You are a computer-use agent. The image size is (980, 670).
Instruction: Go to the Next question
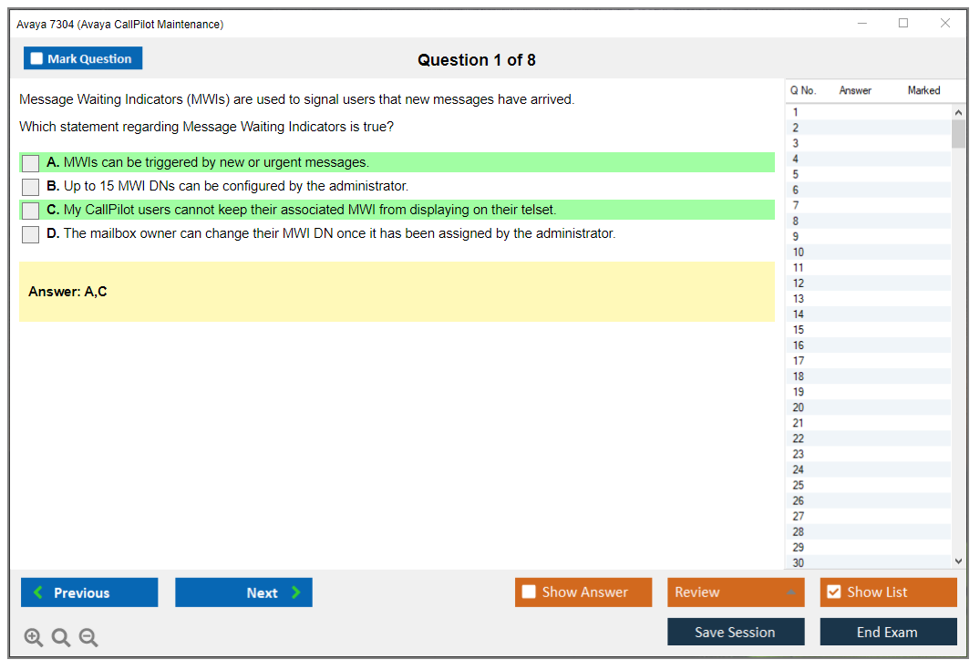pos(243,593)
